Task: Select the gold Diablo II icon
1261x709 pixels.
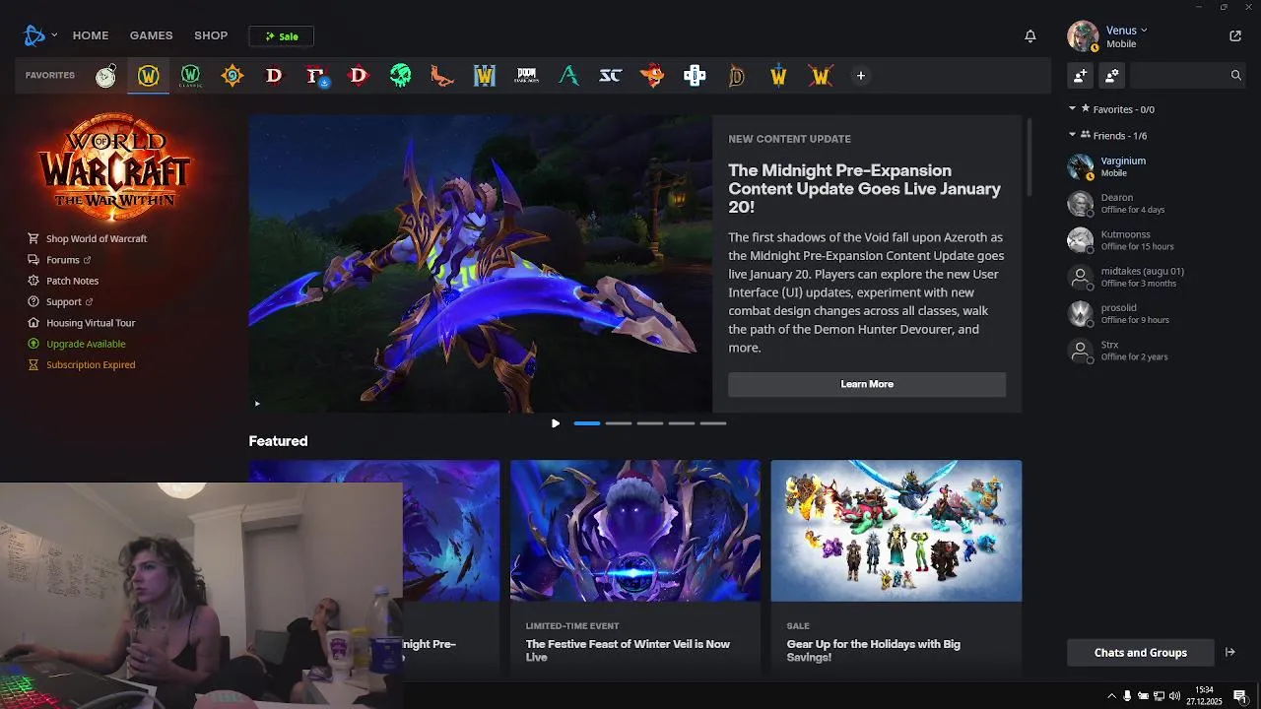Action: click(737, 76)
